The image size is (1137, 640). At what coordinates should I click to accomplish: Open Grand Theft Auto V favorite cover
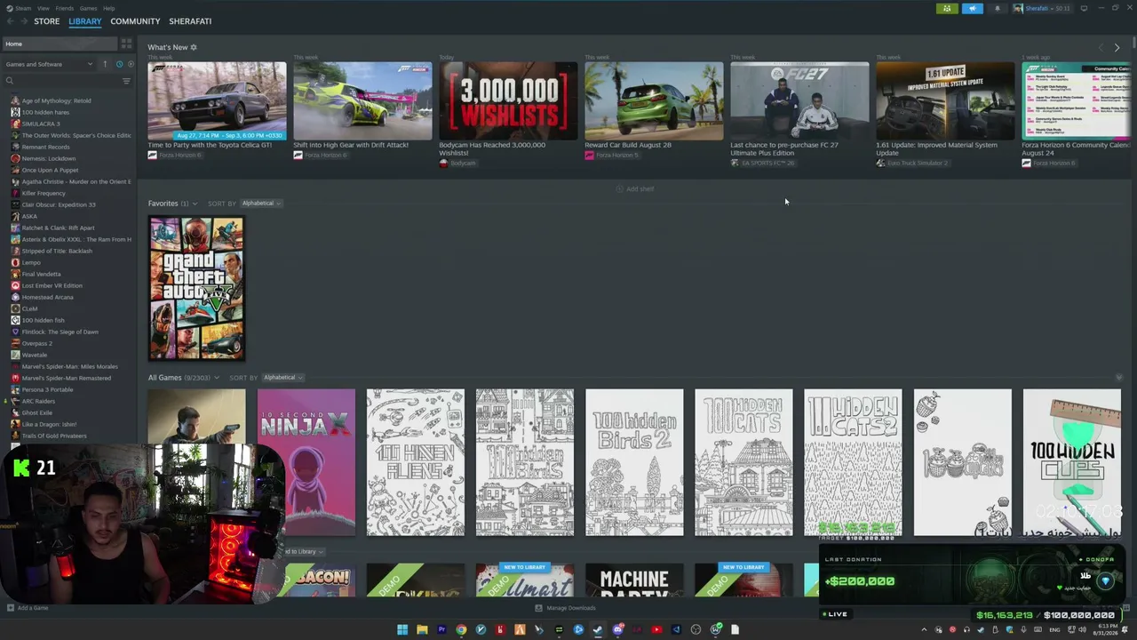pyautogui.click(x=196, y=288)
